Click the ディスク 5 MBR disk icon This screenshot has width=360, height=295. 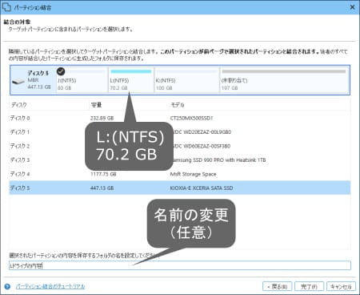click(18, 82)
